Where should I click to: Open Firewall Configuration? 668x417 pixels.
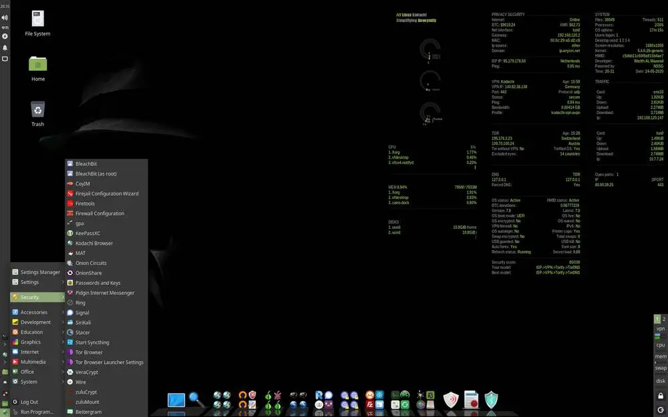(106, 214)
